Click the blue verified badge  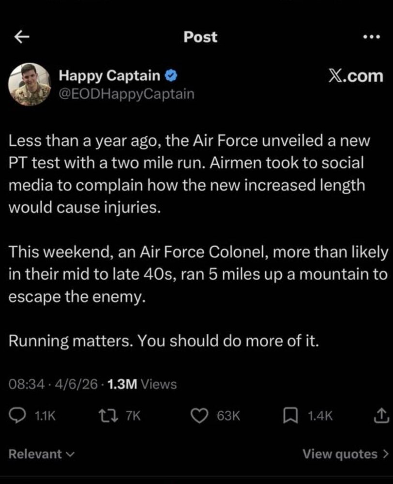(170, 75)
